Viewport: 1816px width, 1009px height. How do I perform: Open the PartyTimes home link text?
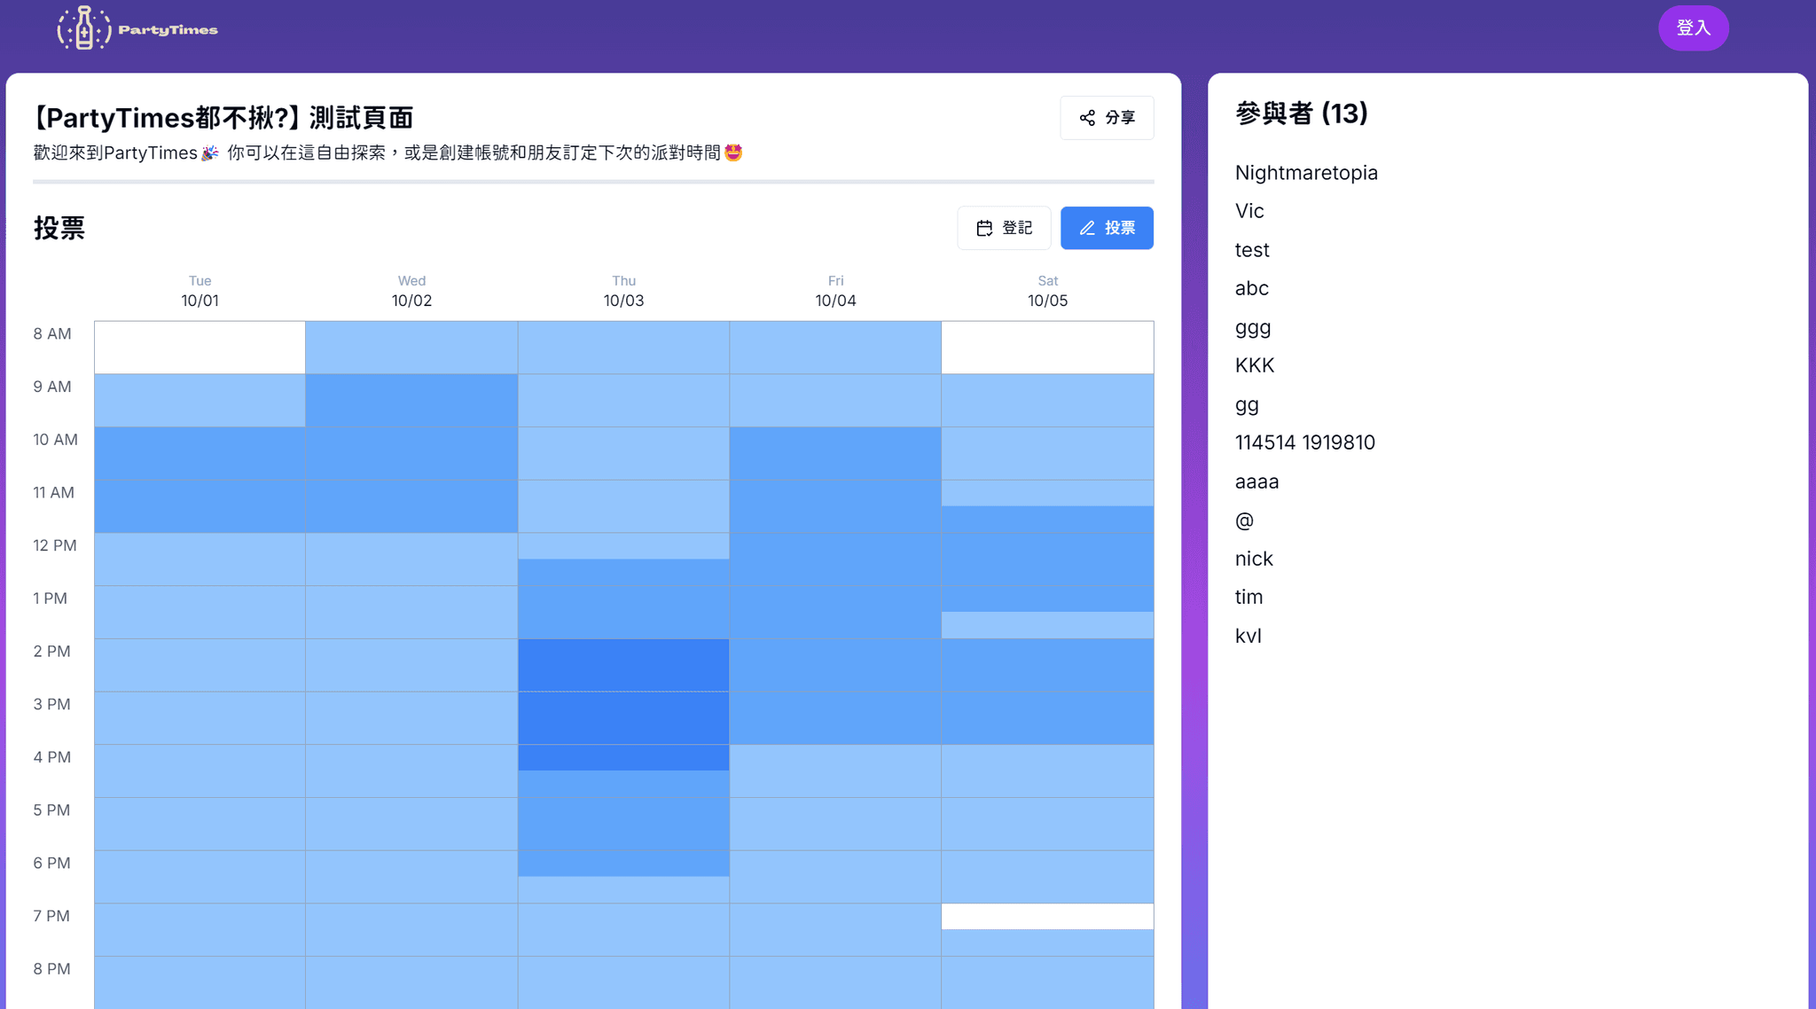168,30
